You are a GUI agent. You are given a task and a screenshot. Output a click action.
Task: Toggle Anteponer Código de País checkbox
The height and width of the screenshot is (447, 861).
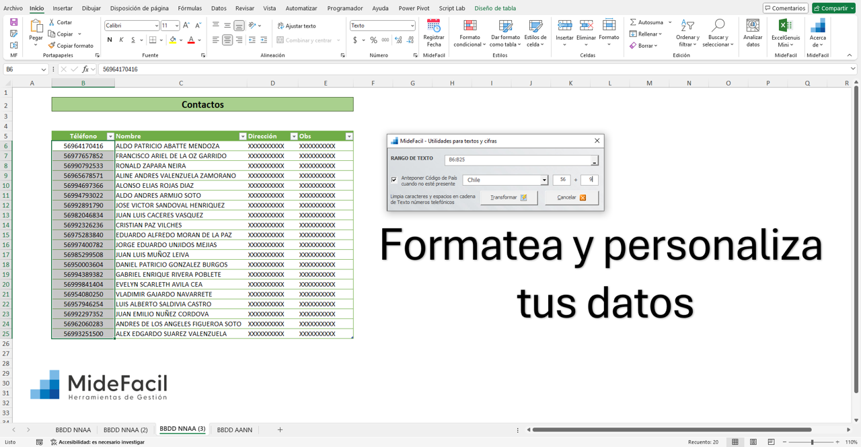394,180
